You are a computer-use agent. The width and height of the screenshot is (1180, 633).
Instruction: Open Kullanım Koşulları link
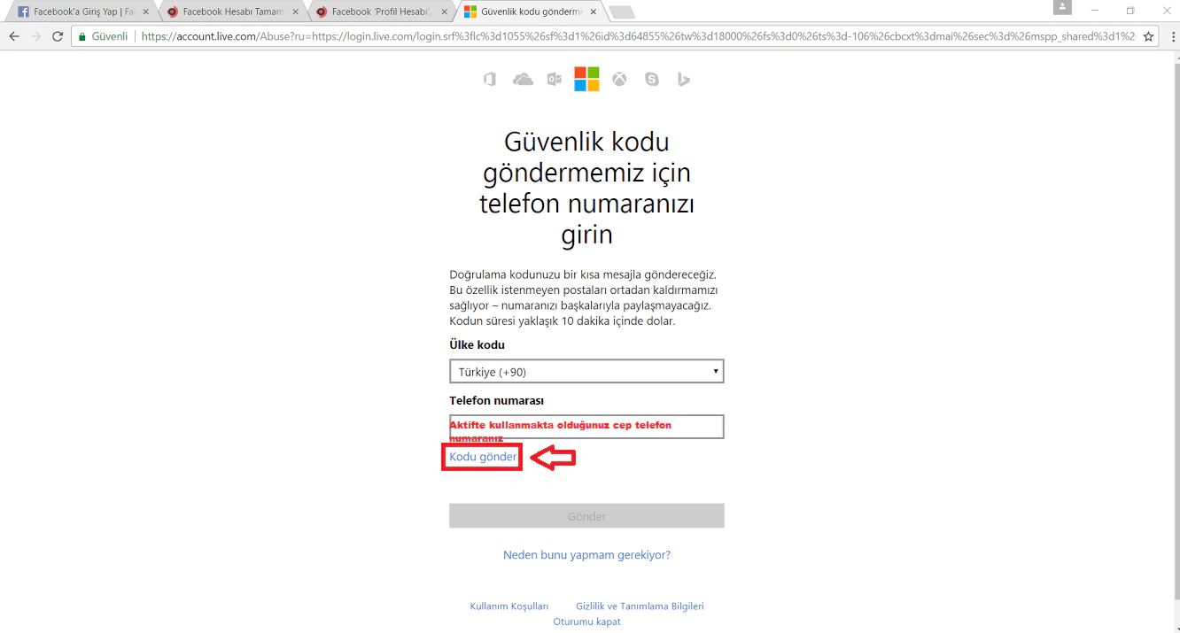click(x=509, y=606)
